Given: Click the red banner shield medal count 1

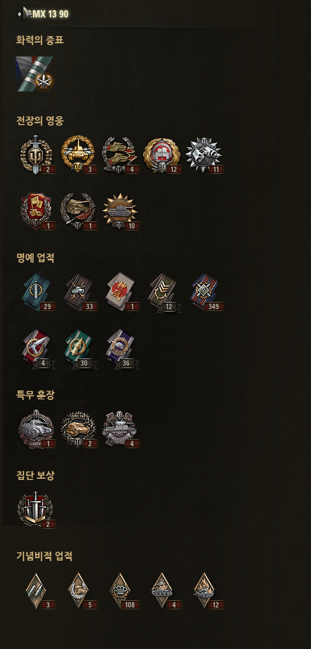Looking at the screenshot, I should click(37, 211).
